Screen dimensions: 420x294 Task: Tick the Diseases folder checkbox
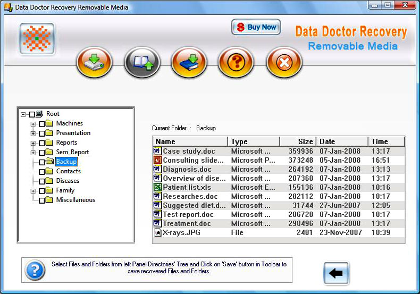[x=42, y=181]
